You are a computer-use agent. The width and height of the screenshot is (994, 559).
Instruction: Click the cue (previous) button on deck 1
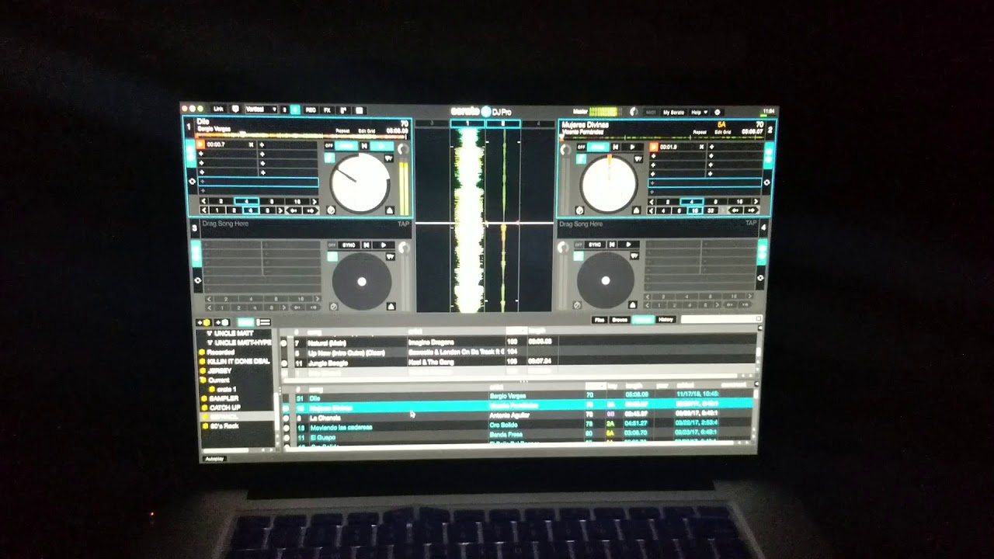pyautogui.click(x=364, y=146)
